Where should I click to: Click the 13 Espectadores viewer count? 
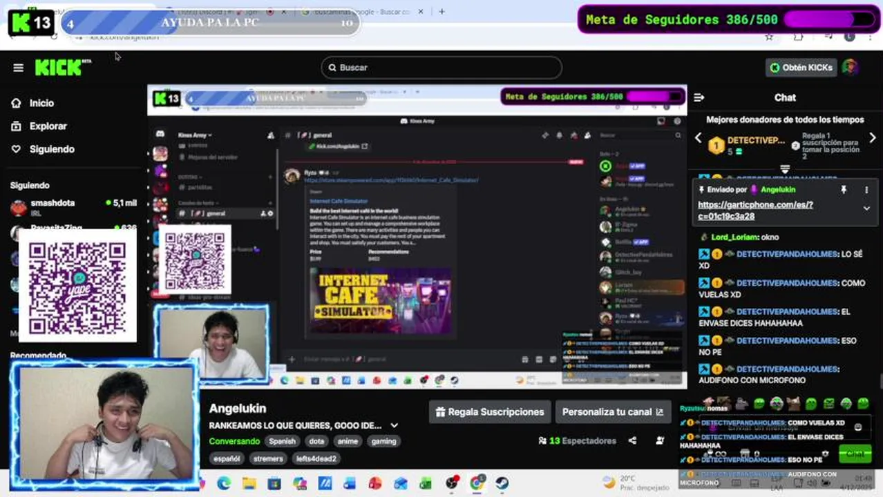(x=578, y=440)
